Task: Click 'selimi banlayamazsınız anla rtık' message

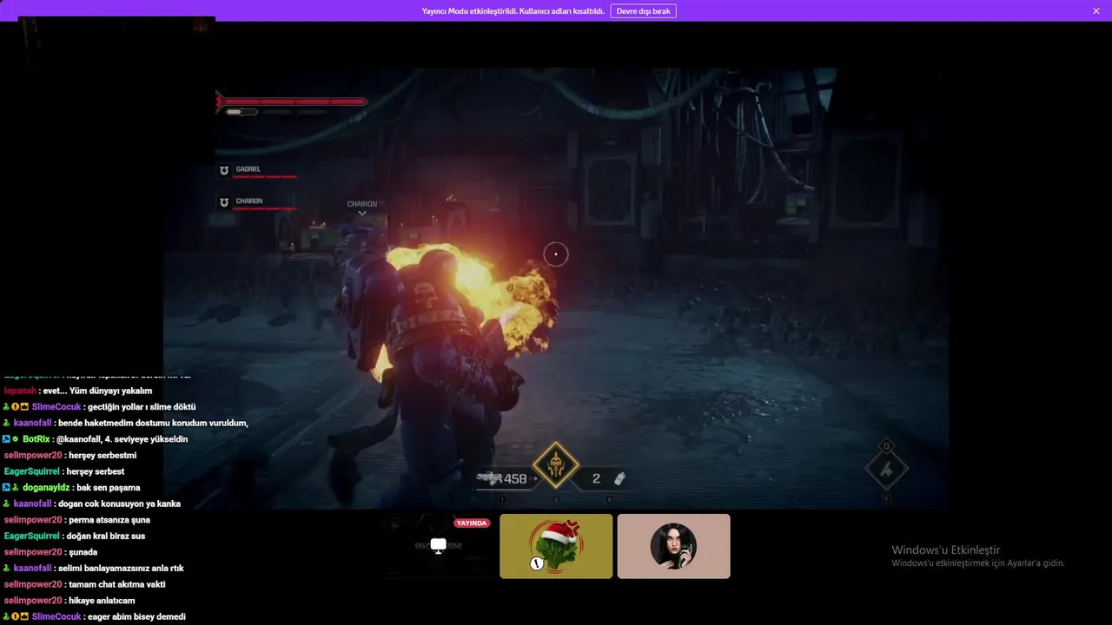Action: click(122, 569)
